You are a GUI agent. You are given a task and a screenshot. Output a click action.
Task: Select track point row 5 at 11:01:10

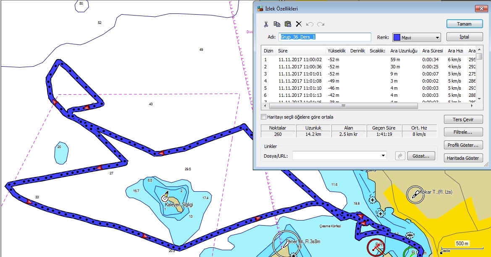(x=369, y=88)
